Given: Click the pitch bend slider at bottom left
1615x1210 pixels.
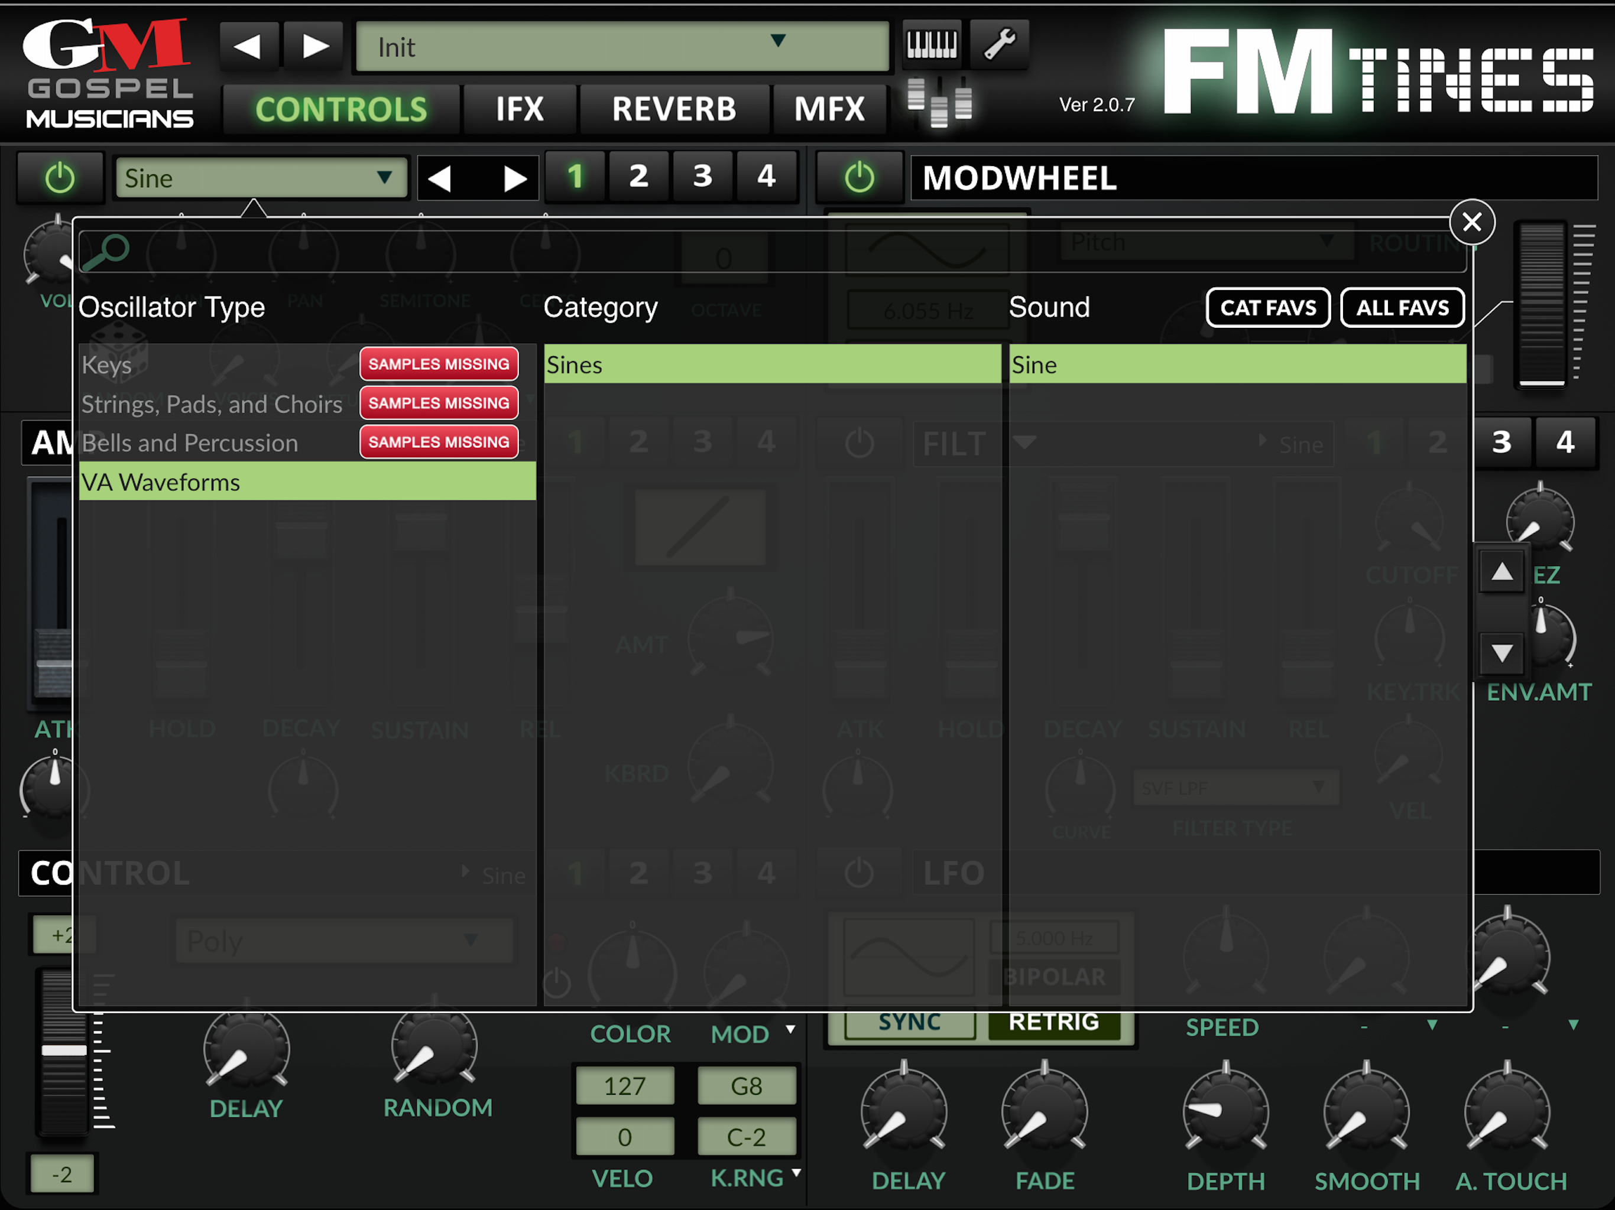Looking at the screenshot, I should (x=64, y=1051).
